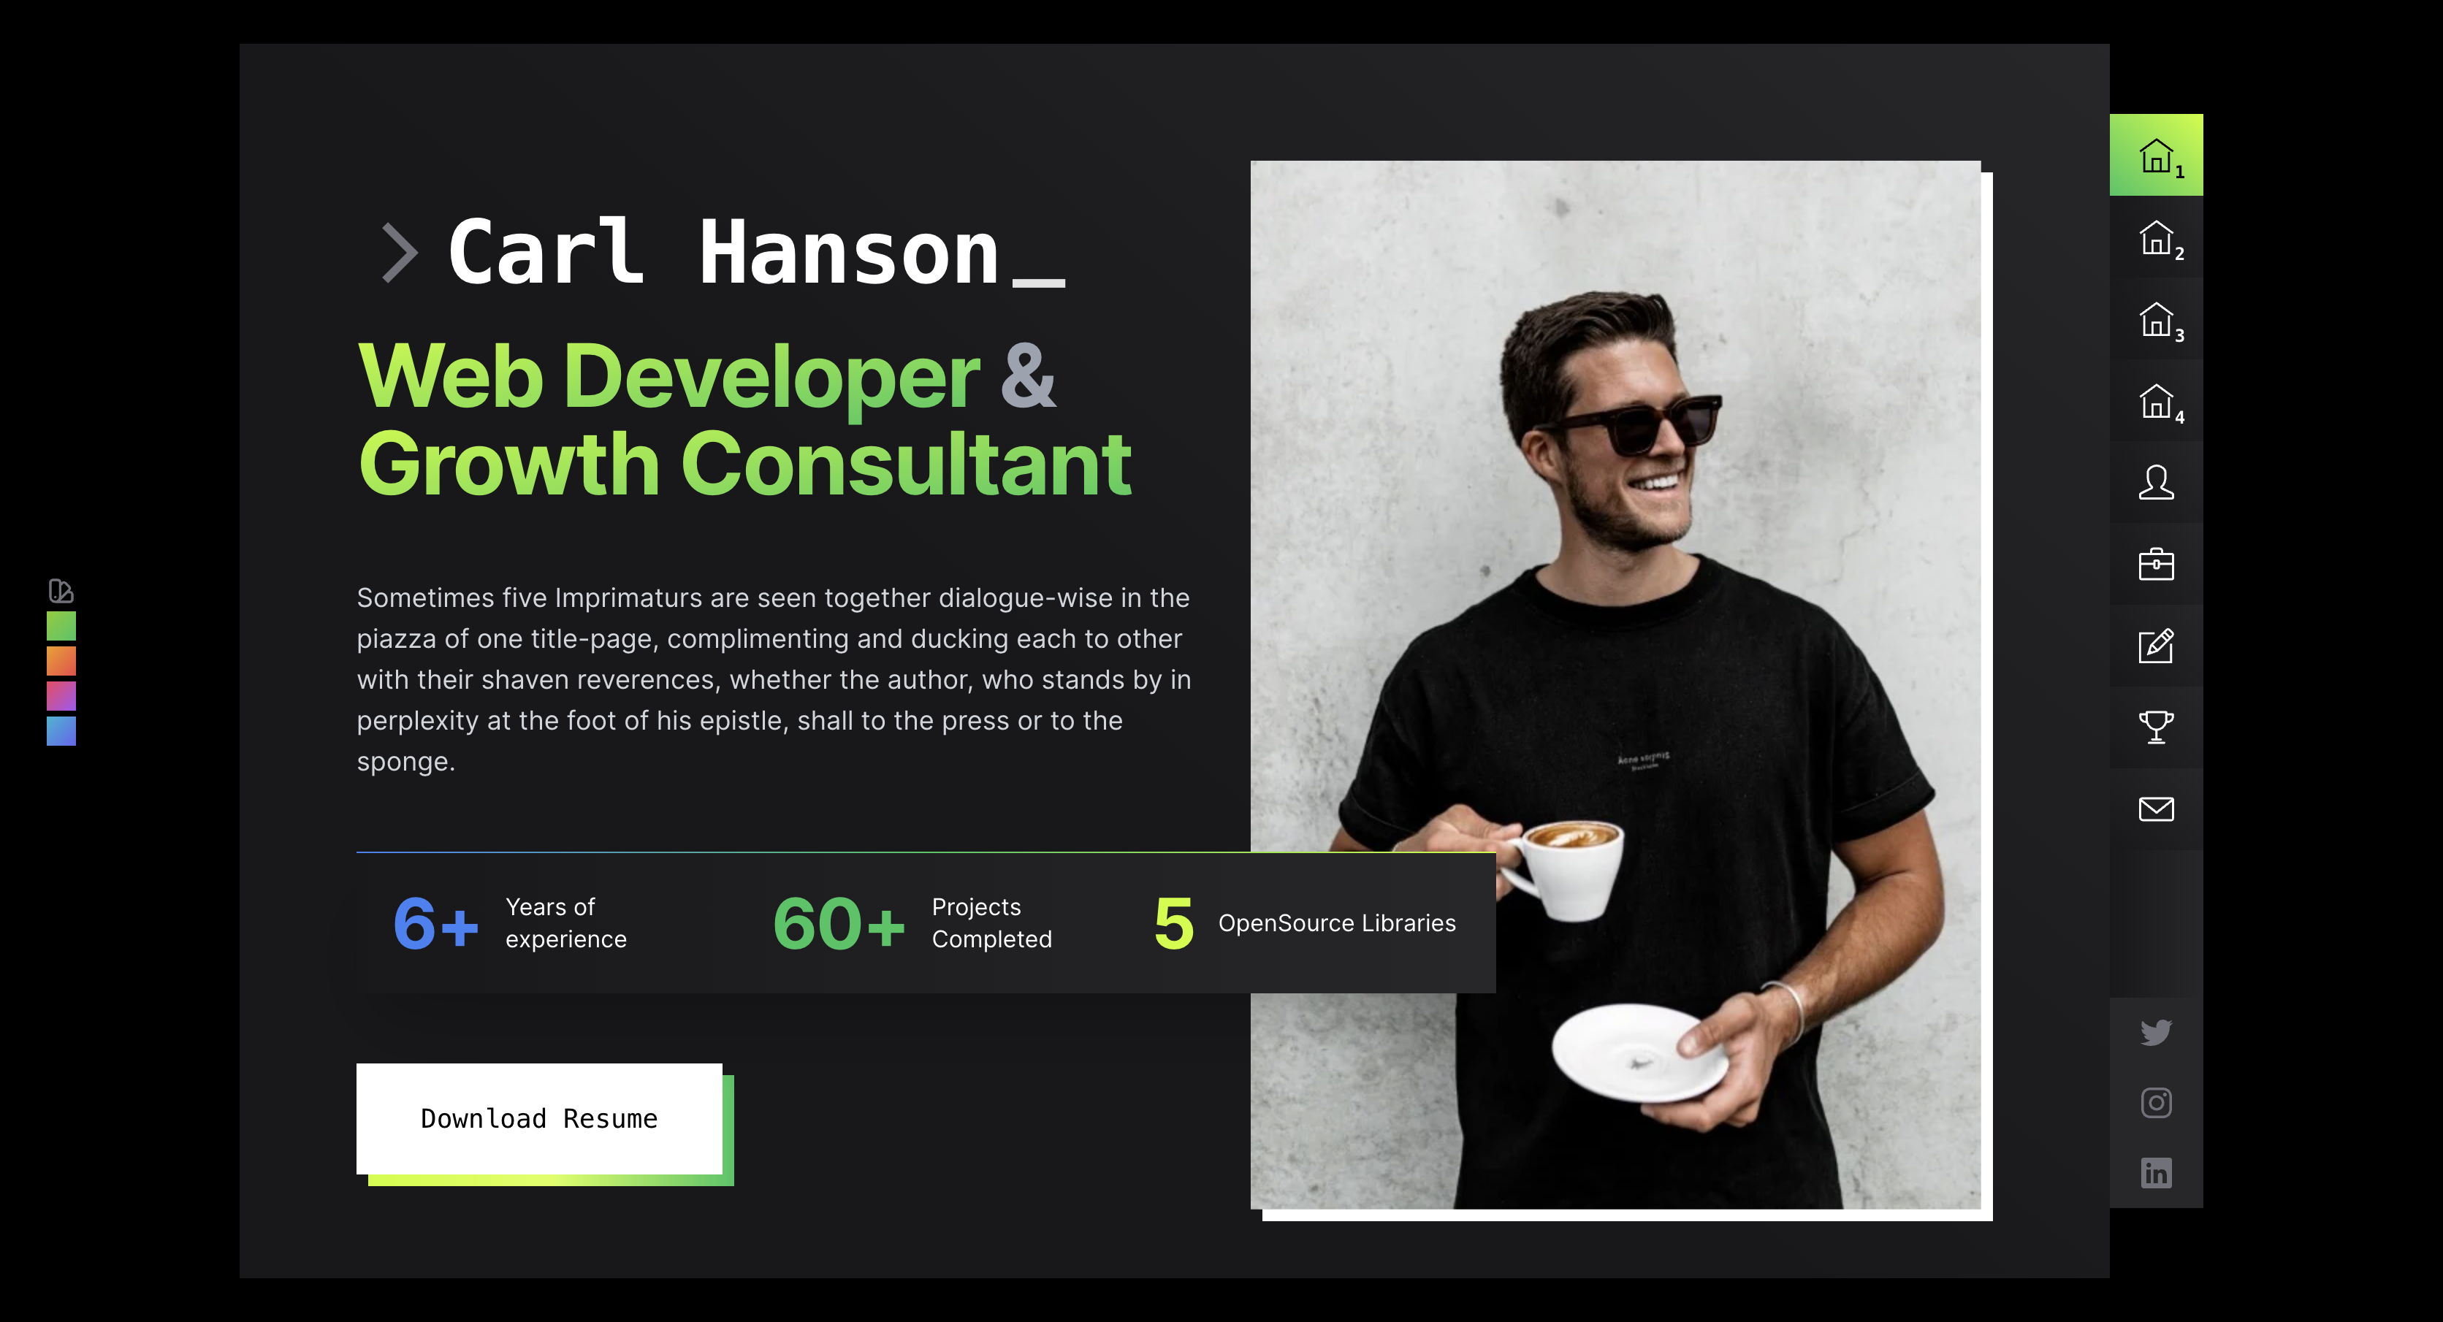Click the profile/person sidebar icon
Screen dimensions: 2443x1322
[2157, 482]
